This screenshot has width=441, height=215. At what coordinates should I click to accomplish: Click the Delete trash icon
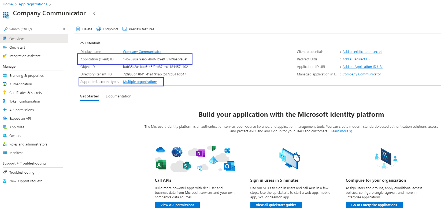tap(78, 29)
